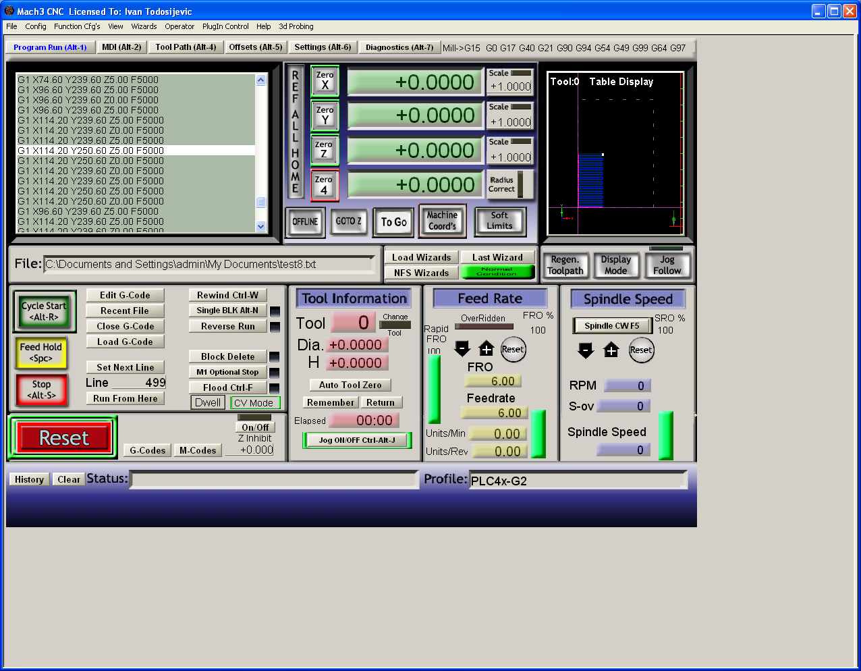Open the Wizards menu

coord(144,26)
